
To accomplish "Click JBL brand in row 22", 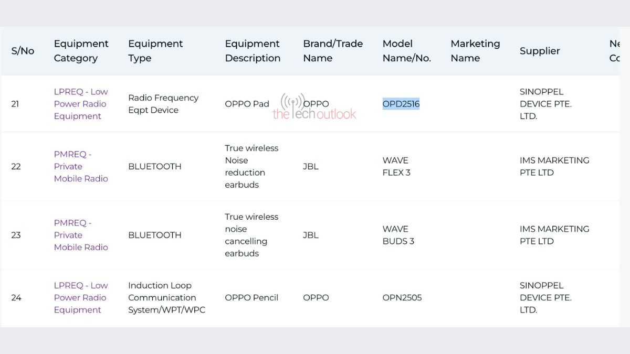I will pos(311,166).
